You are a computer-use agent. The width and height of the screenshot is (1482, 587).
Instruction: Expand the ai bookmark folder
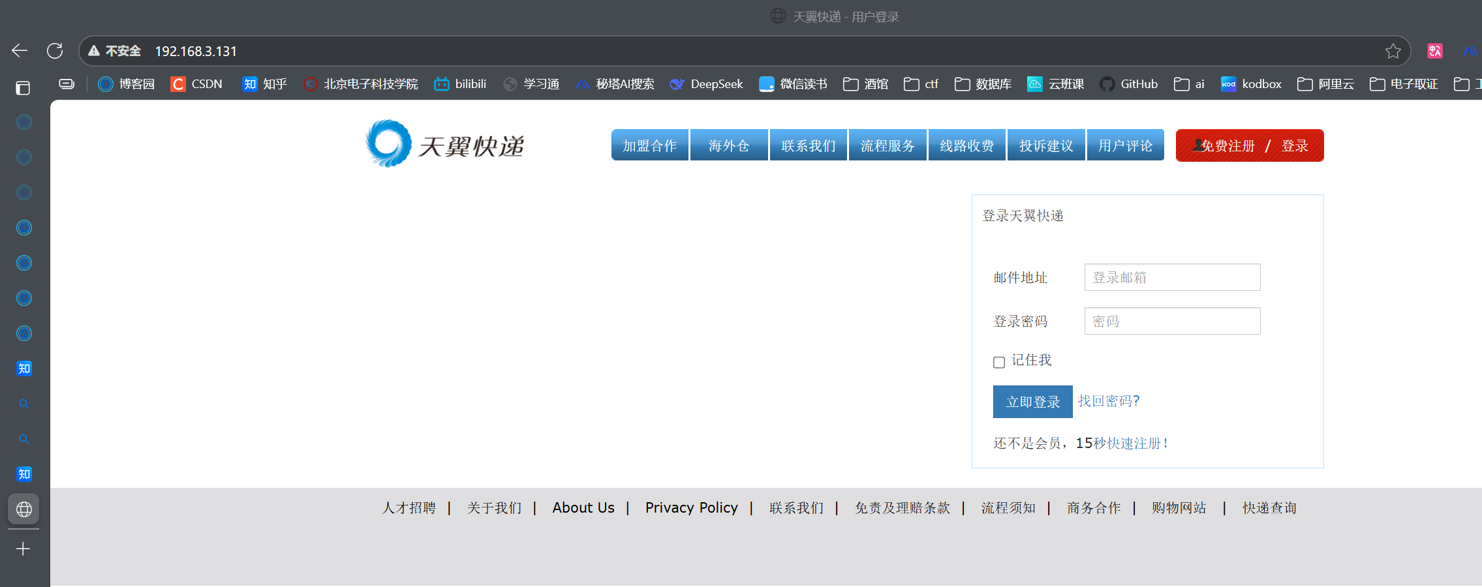pyautogui.click(x=1189, y=84)
